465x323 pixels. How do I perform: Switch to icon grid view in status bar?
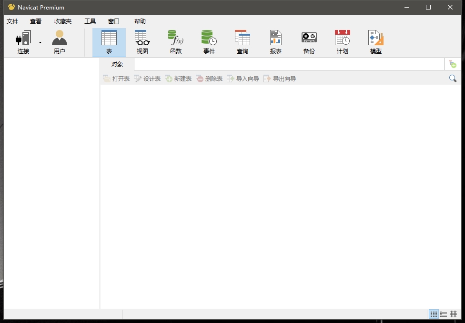point(434,314)
